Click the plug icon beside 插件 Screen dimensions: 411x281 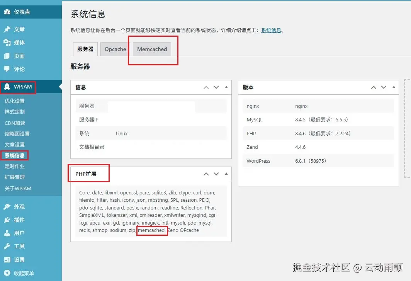tap(7, 220)
